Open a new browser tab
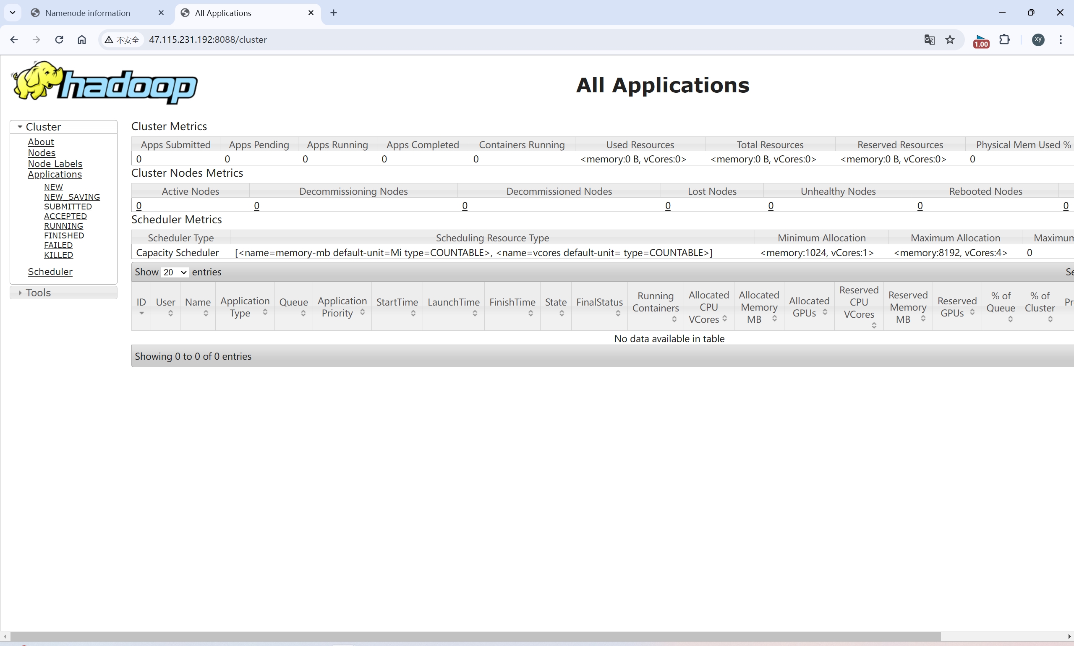Viewport: 1074px width, 646px height. point(334,13)
